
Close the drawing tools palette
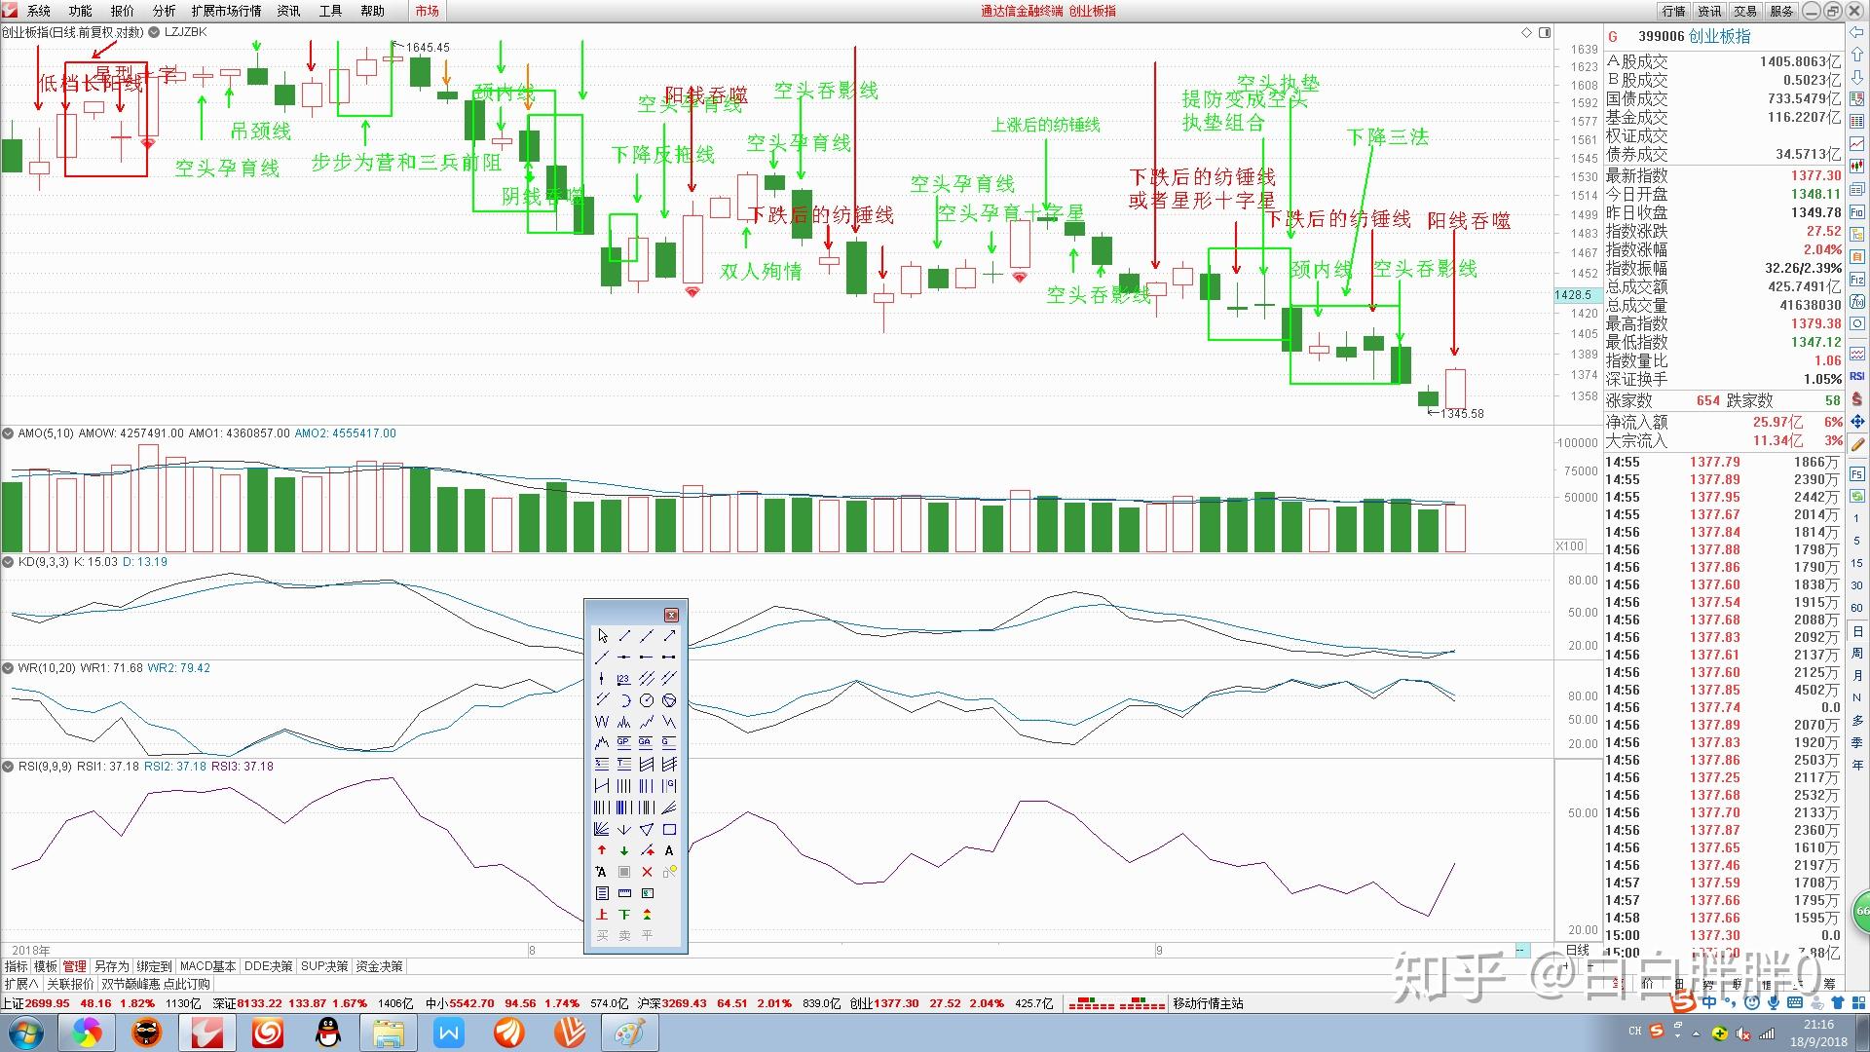pos(671,615)
